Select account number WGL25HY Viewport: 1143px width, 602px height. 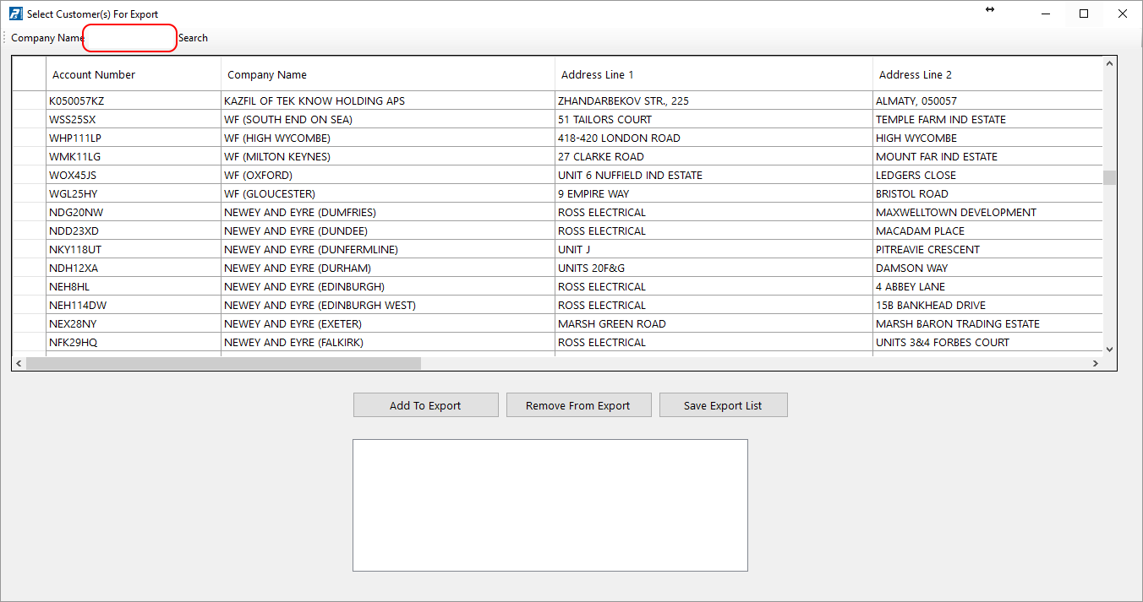pyautogui.click(x=134, y=193)
